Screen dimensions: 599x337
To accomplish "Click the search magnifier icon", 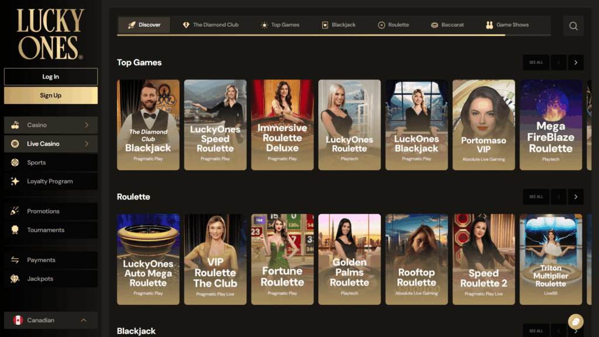I will click(x=573, y=26).
